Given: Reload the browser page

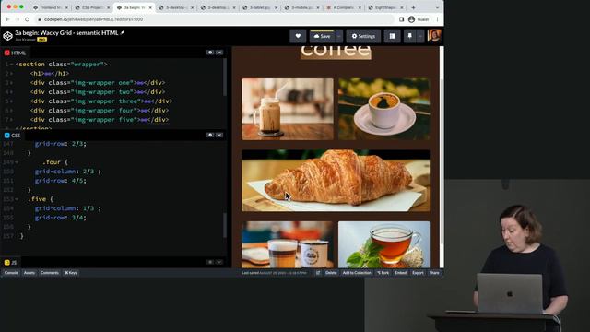Looking at the screenshot, I should click(x=27, y=19).
